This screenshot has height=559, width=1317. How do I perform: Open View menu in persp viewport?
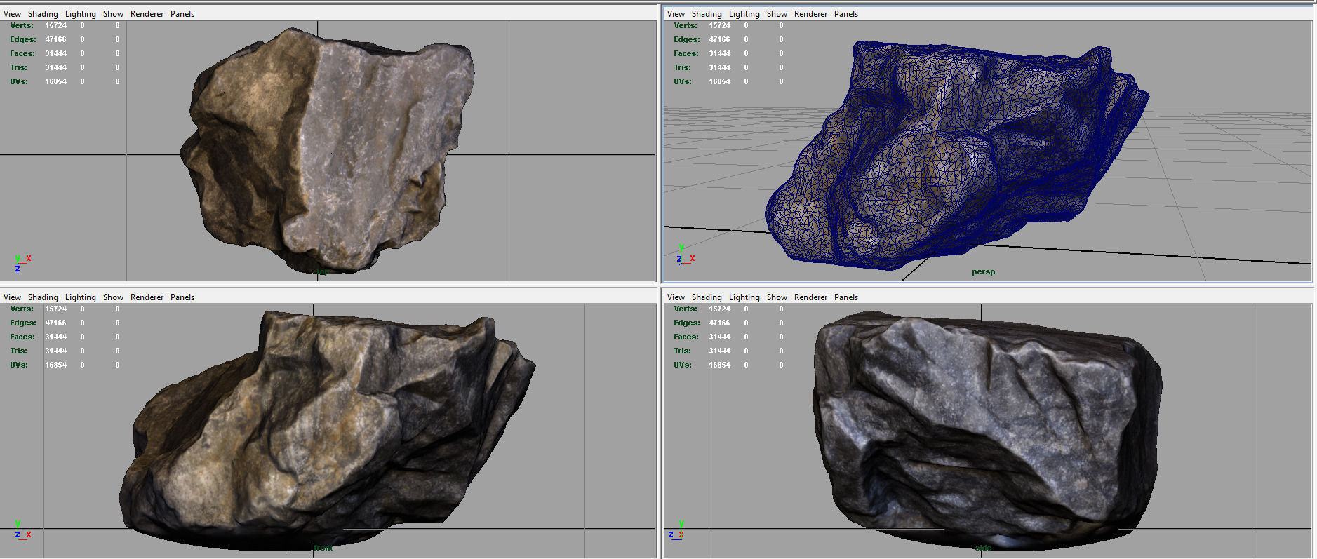click(x=676, y=14)
